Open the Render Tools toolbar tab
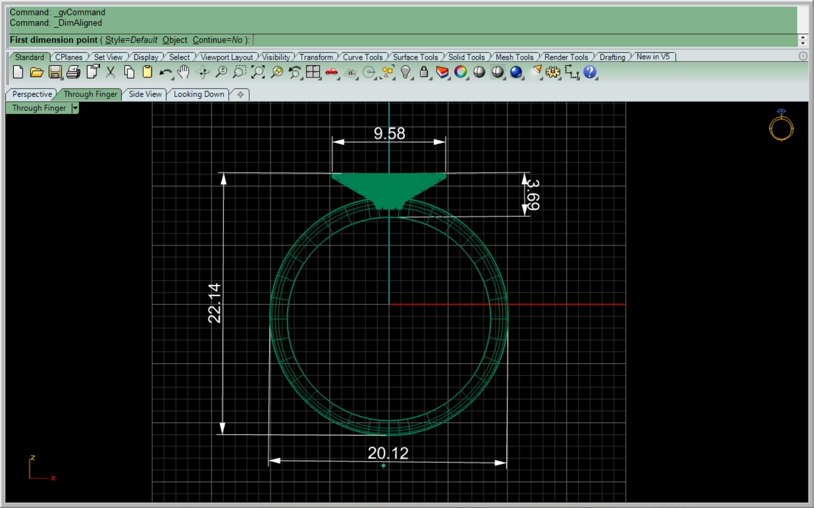Screen dimensions: 814x508 [566, 57]
